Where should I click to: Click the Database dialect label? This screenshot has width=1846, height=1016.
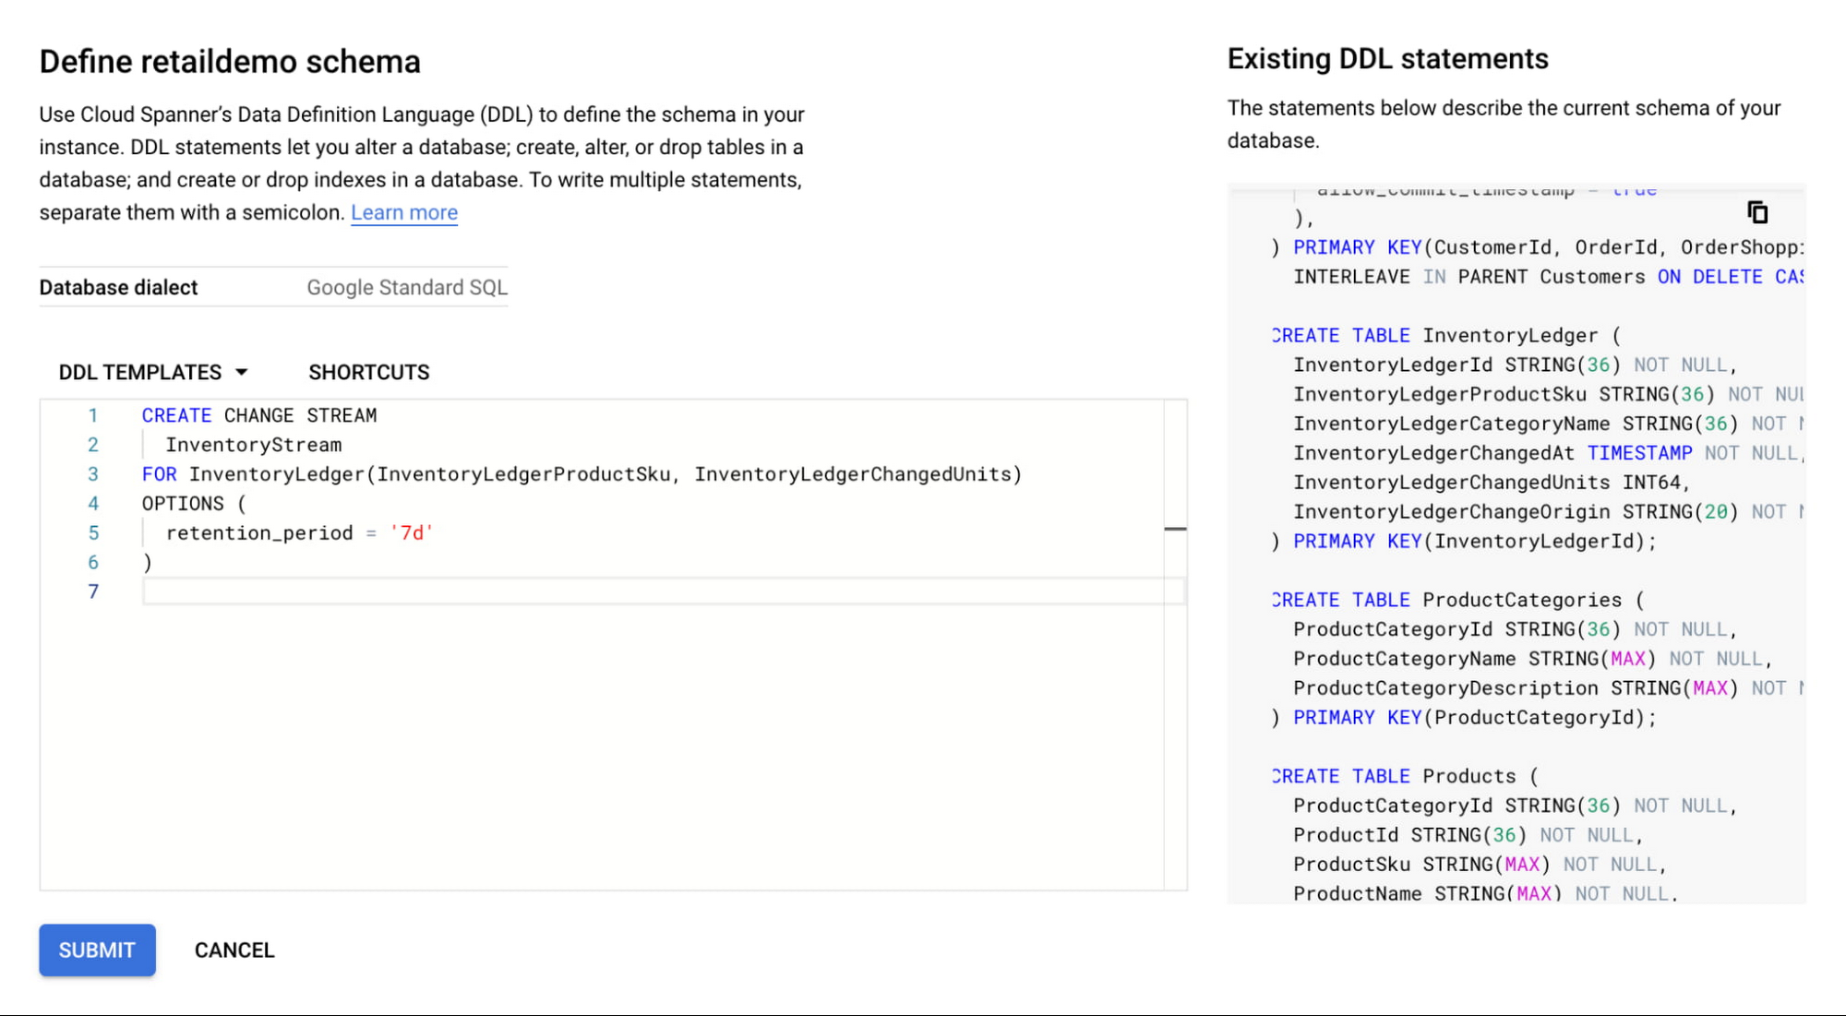tap(118, 287)
